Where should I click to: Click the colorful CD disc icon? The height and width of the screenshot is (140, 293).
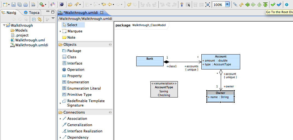tap(53, 4)
